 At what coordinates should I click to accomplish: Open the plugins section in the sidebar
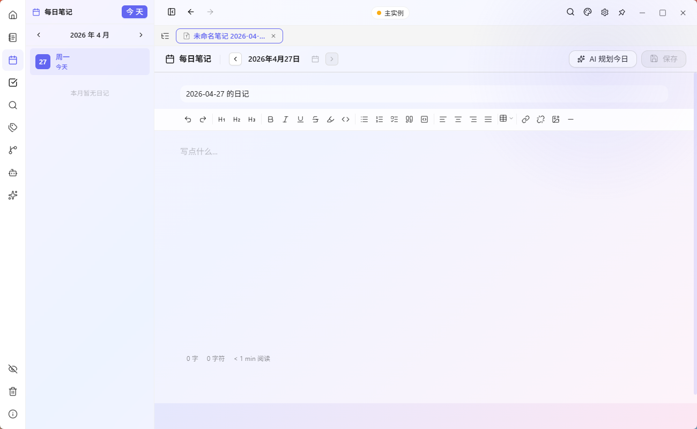pos(13,173)
